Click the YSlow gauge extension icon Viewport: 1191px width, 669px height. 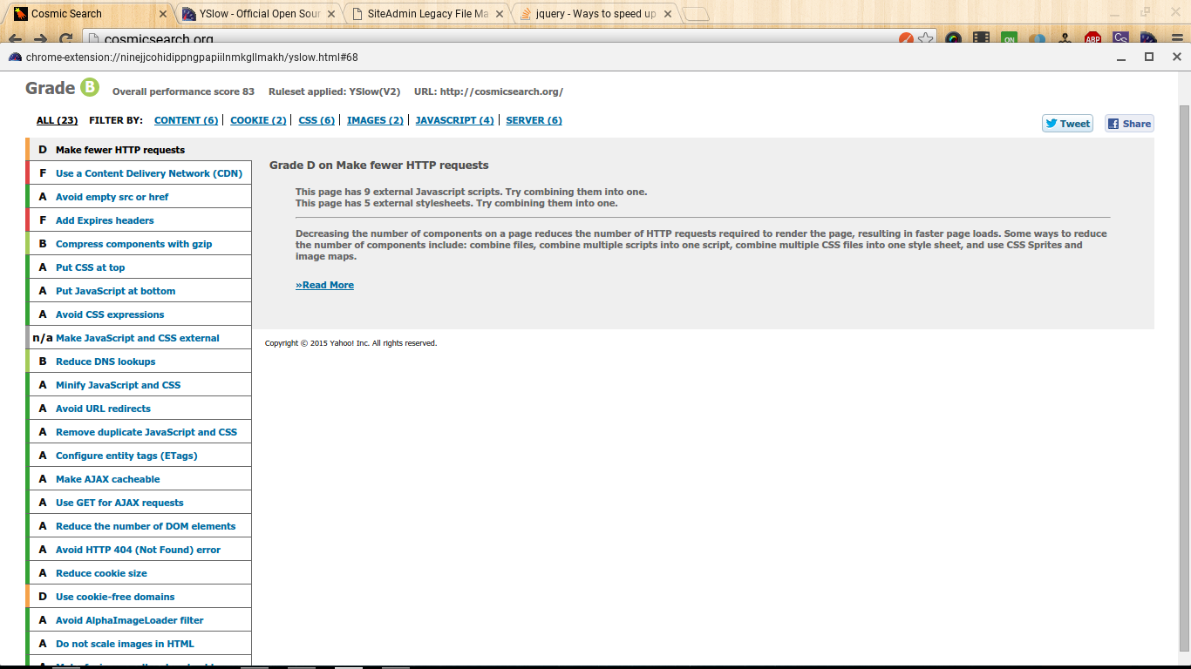(1148, 38)
